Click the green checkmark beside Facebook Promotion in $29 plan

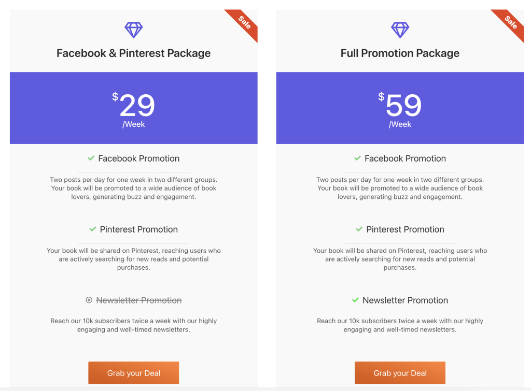tap(91, 158)
